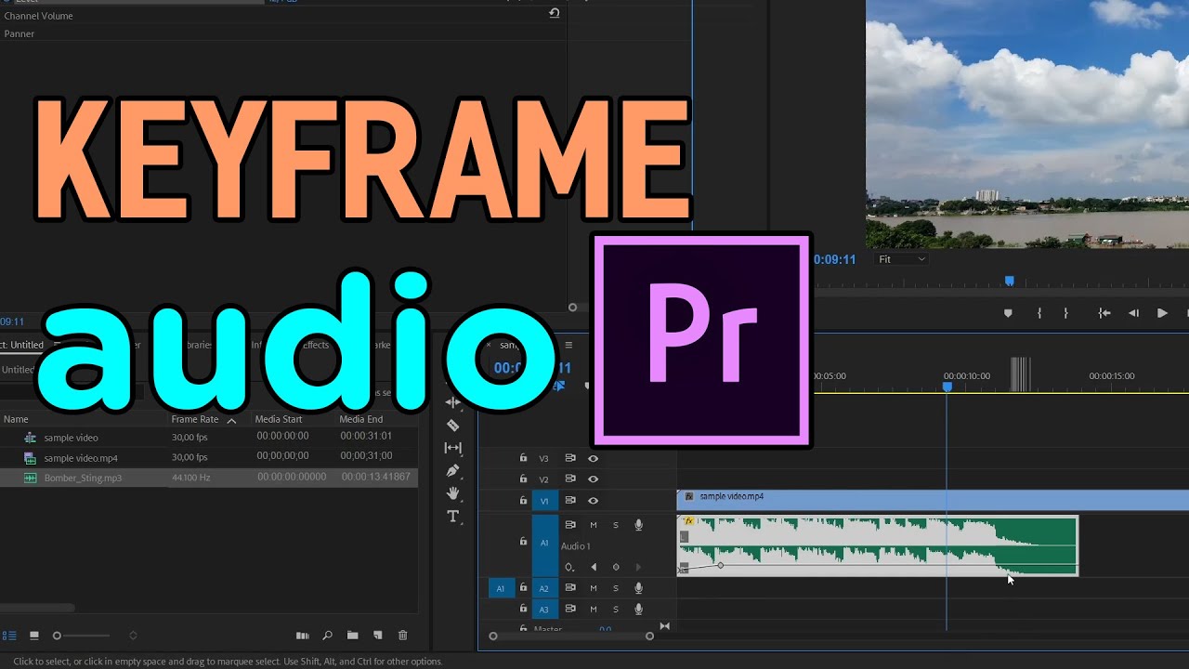
Task: Create a New Bin in Project panel
Action: point(353,636)
